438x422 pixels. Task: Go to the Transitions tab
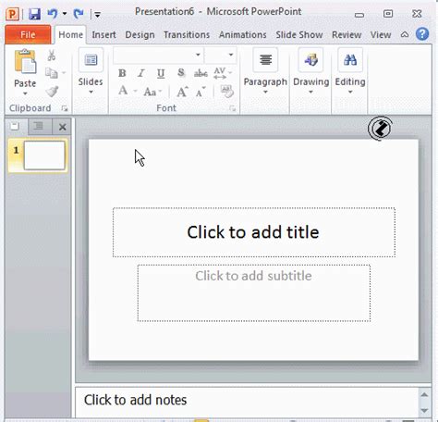tap(187, 35)
